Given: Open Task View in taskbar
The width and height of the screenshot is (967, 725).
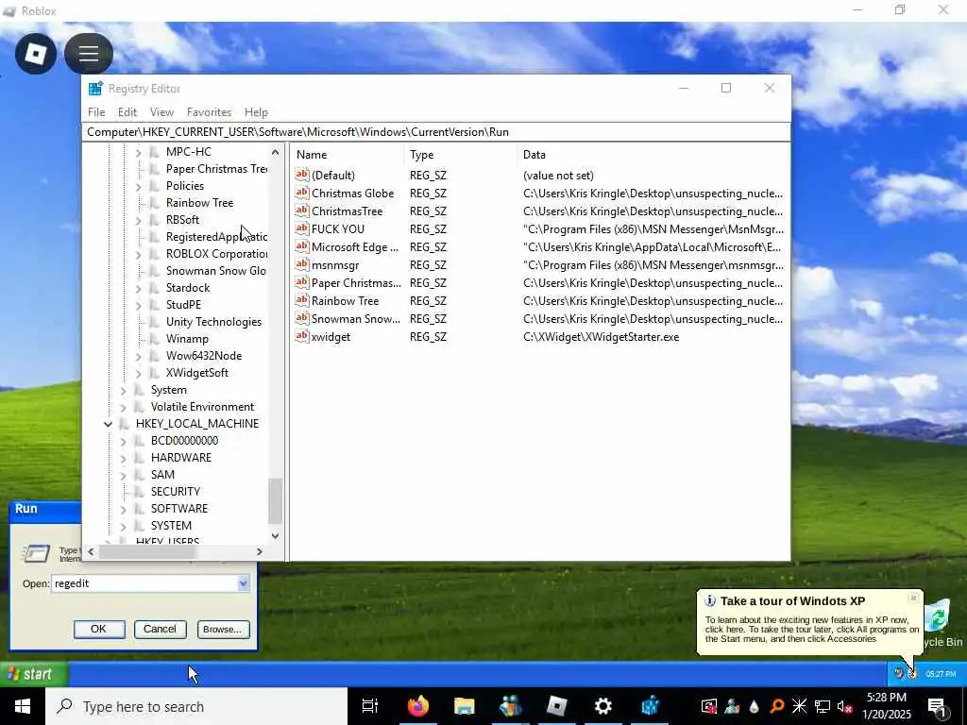Looking at the screenshot, I should pyautogui.click(x=370, y=706).
